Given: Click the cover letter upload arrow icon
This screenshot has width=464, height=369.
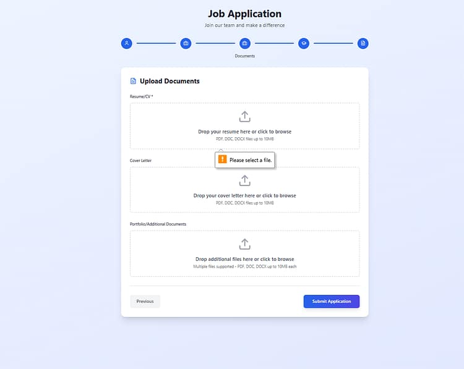Looking at the screenshot, I should tap(244, 180).
